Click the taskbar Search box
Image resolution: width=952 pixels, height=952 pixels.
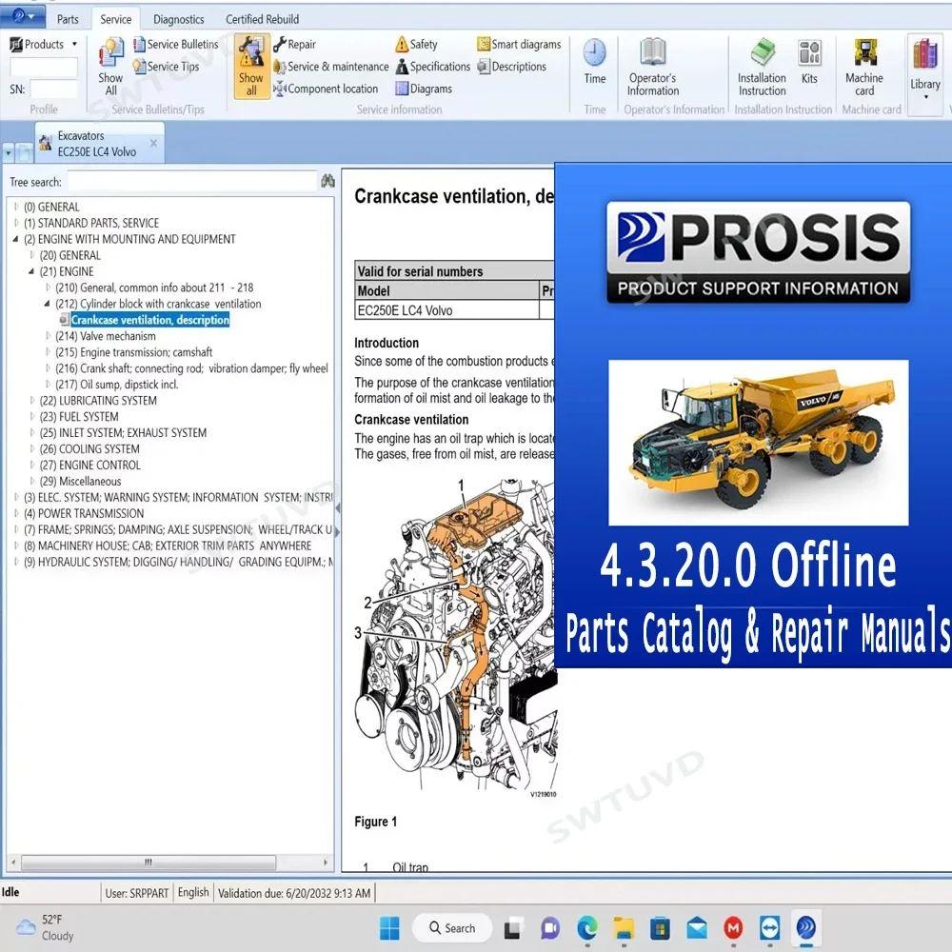452,927
